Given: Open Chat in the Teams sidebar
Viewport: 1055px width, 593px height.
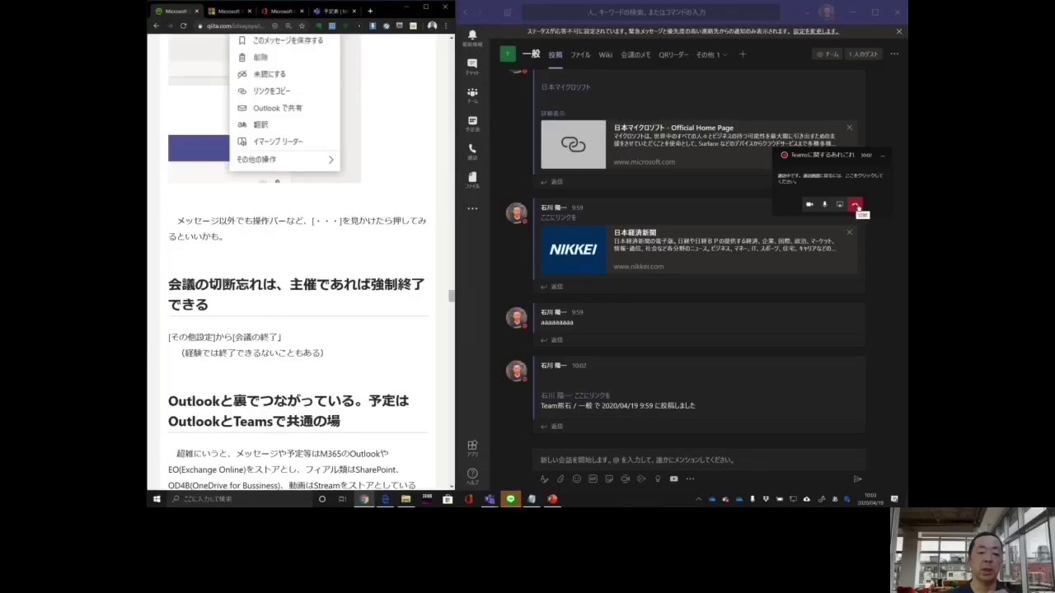Looking at the screenshot, I should coord(472,66).
